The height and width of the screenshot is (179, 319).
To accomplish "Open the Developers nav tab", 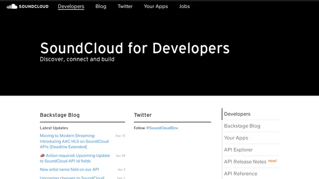I will click(x=71, y=6).
